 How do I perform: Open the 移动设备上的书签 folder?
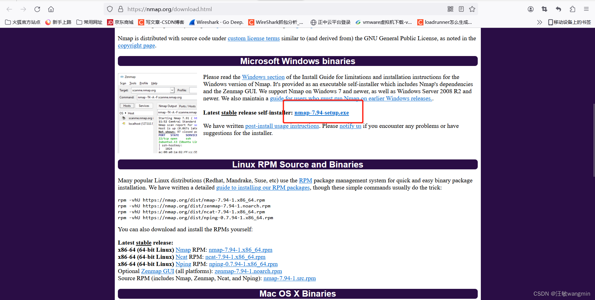coord(570,22)
